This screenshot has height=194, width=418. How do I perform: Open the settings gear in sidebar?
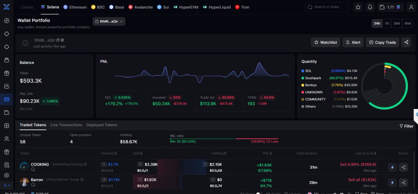6,176
